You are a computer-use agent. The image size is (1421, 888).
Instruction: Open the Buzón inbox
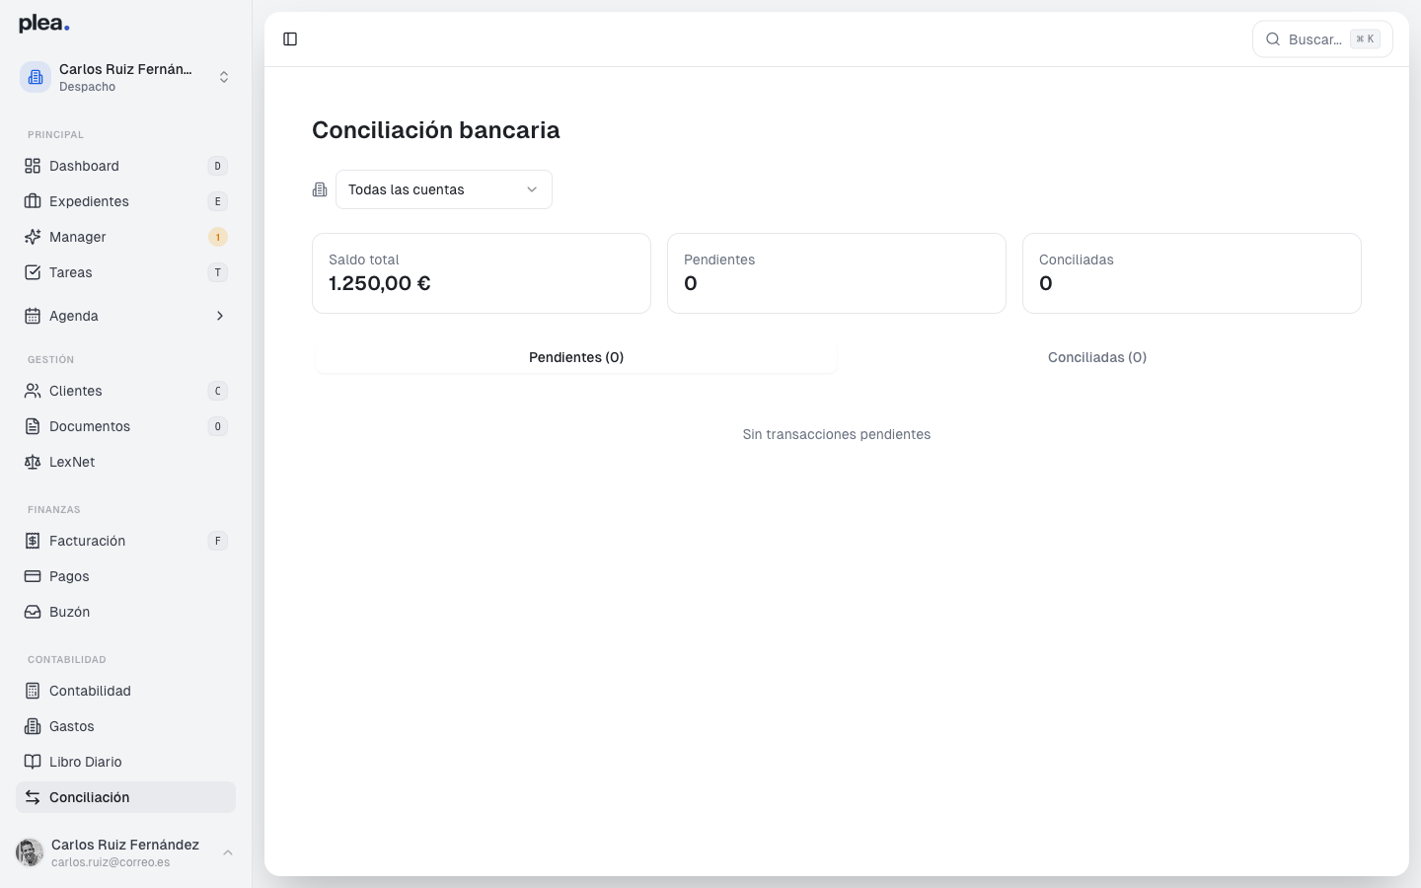coord(68,612)
